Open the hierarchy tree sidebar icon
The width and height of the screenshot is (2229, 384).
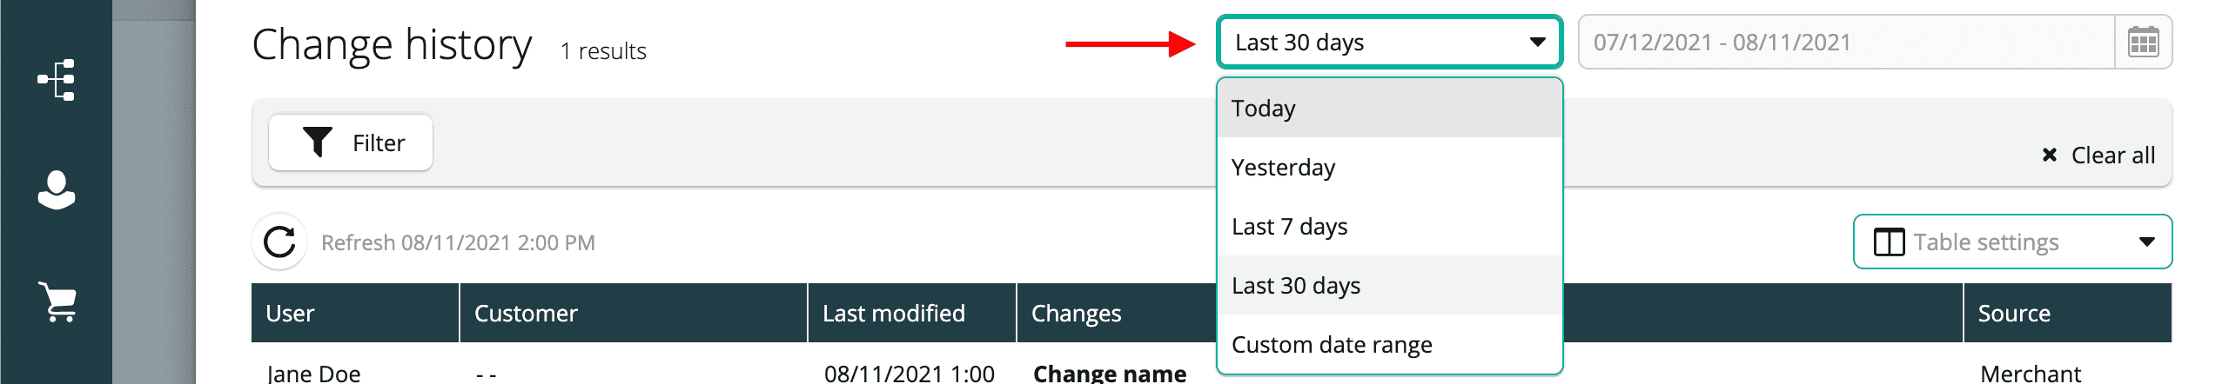pyautogui.click(x=57, y=80)
